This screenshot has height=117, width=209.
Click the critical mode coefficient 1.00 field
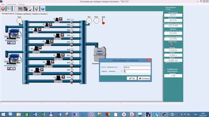coord(173,76)
